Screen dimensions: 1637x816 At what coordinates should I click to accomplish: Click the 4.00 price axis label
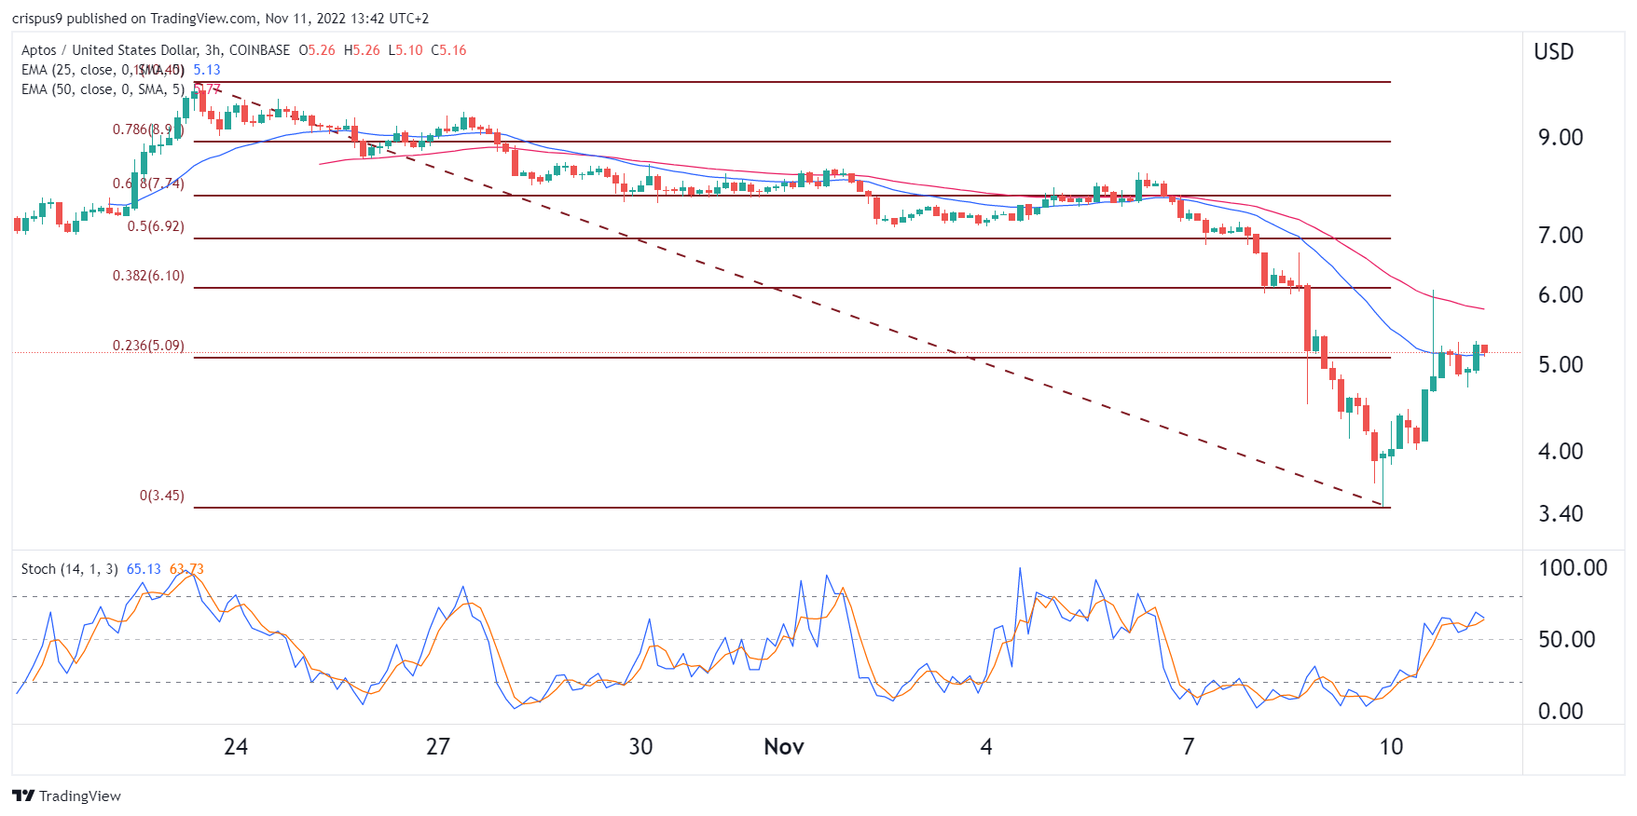click(x=1561, y=452)
